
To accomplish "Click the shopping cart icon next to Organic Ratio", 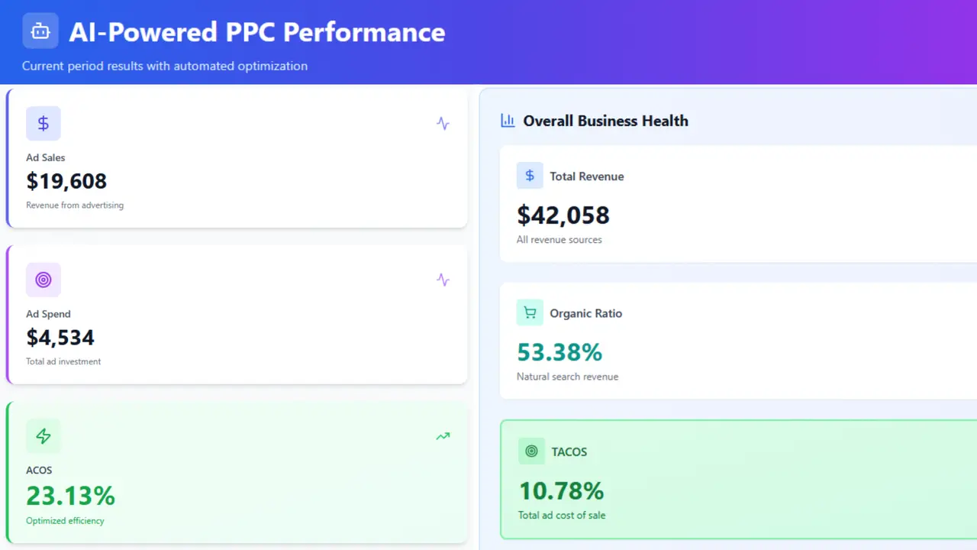I will click(x=530, y=312).
